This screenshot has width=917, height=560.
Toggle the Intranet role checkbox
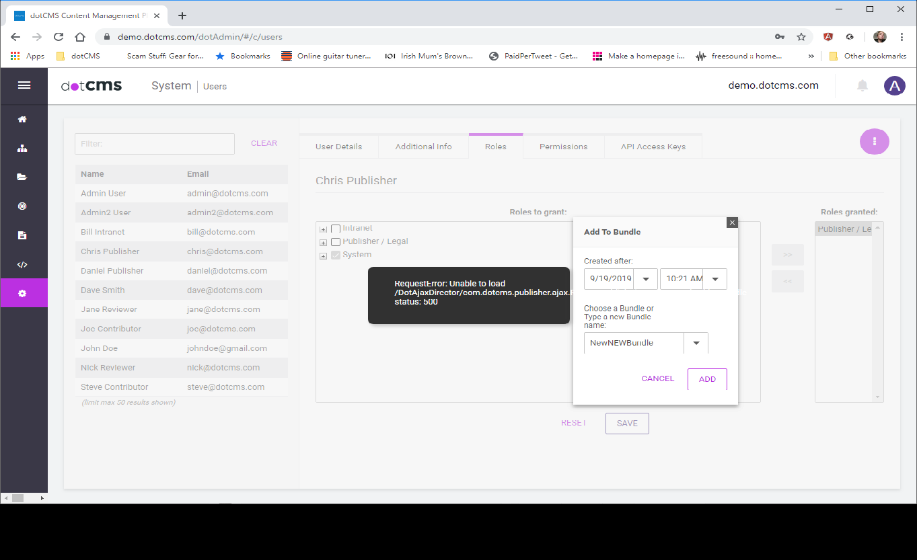point(336,228)
